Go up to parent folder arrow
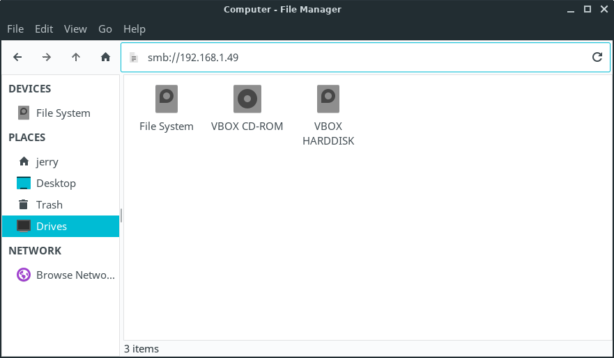The width and height of the screenshot is (614, 358). click(x=76, y=57)
